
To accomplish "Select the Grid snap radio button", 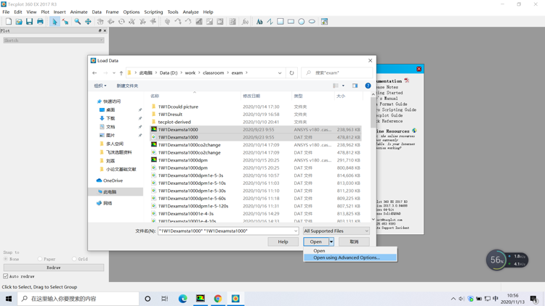I will tap(74, 259).
